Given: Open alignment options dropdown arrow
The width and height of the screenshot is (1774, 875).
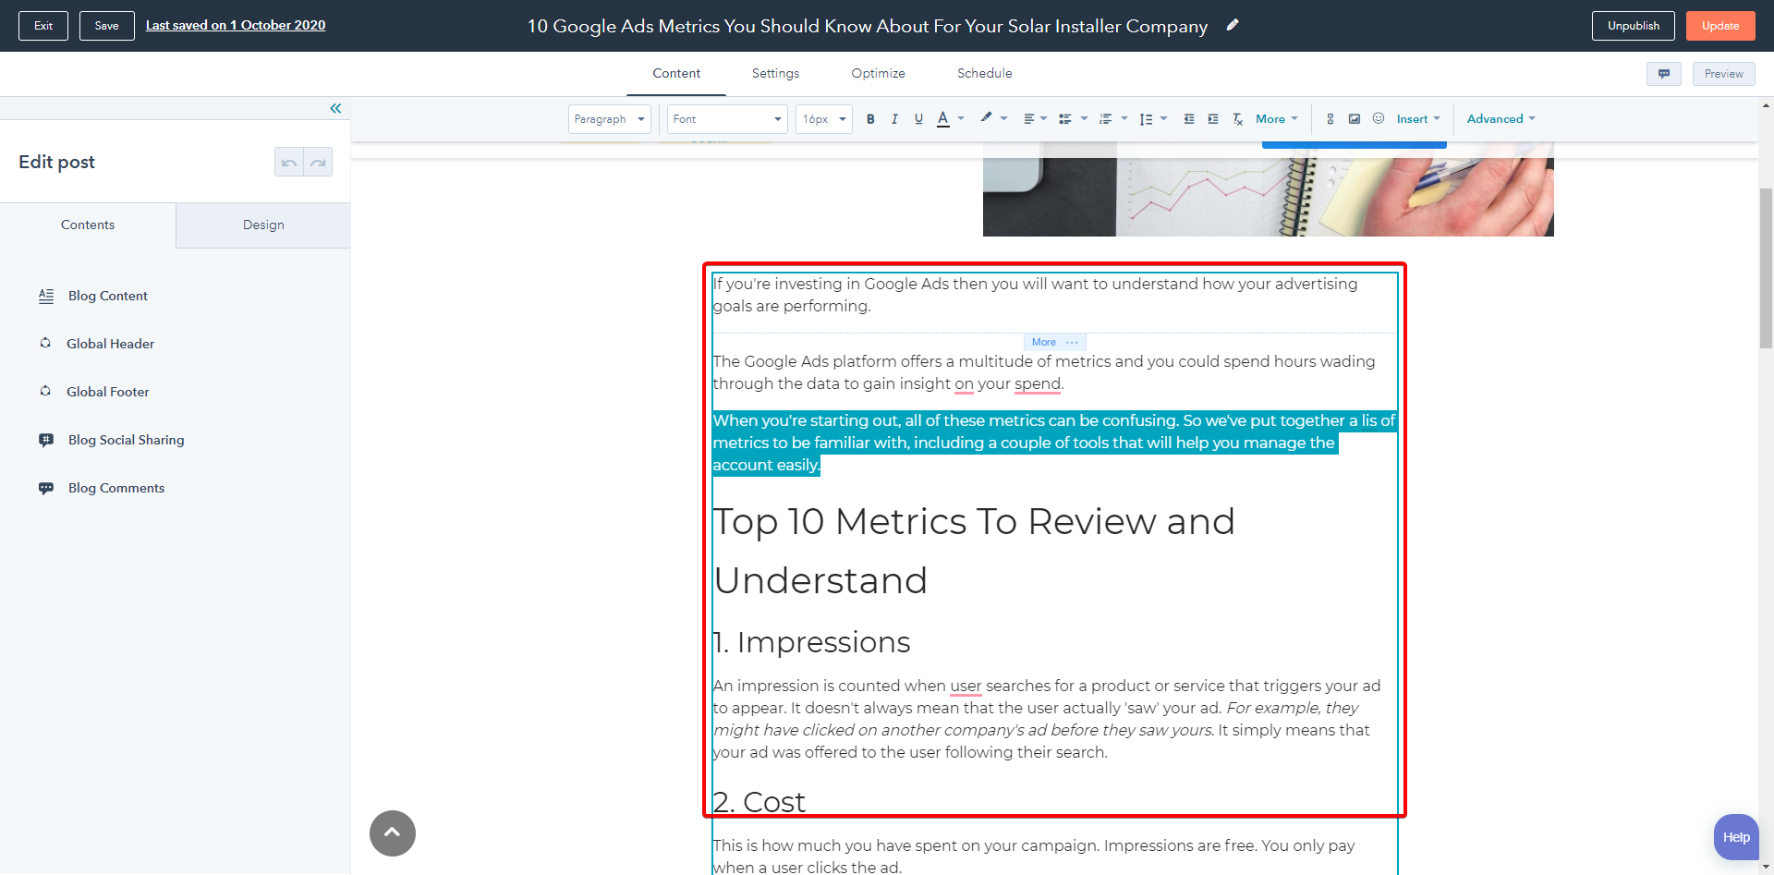Looking at the screenshot, I should click(1043, 118).
